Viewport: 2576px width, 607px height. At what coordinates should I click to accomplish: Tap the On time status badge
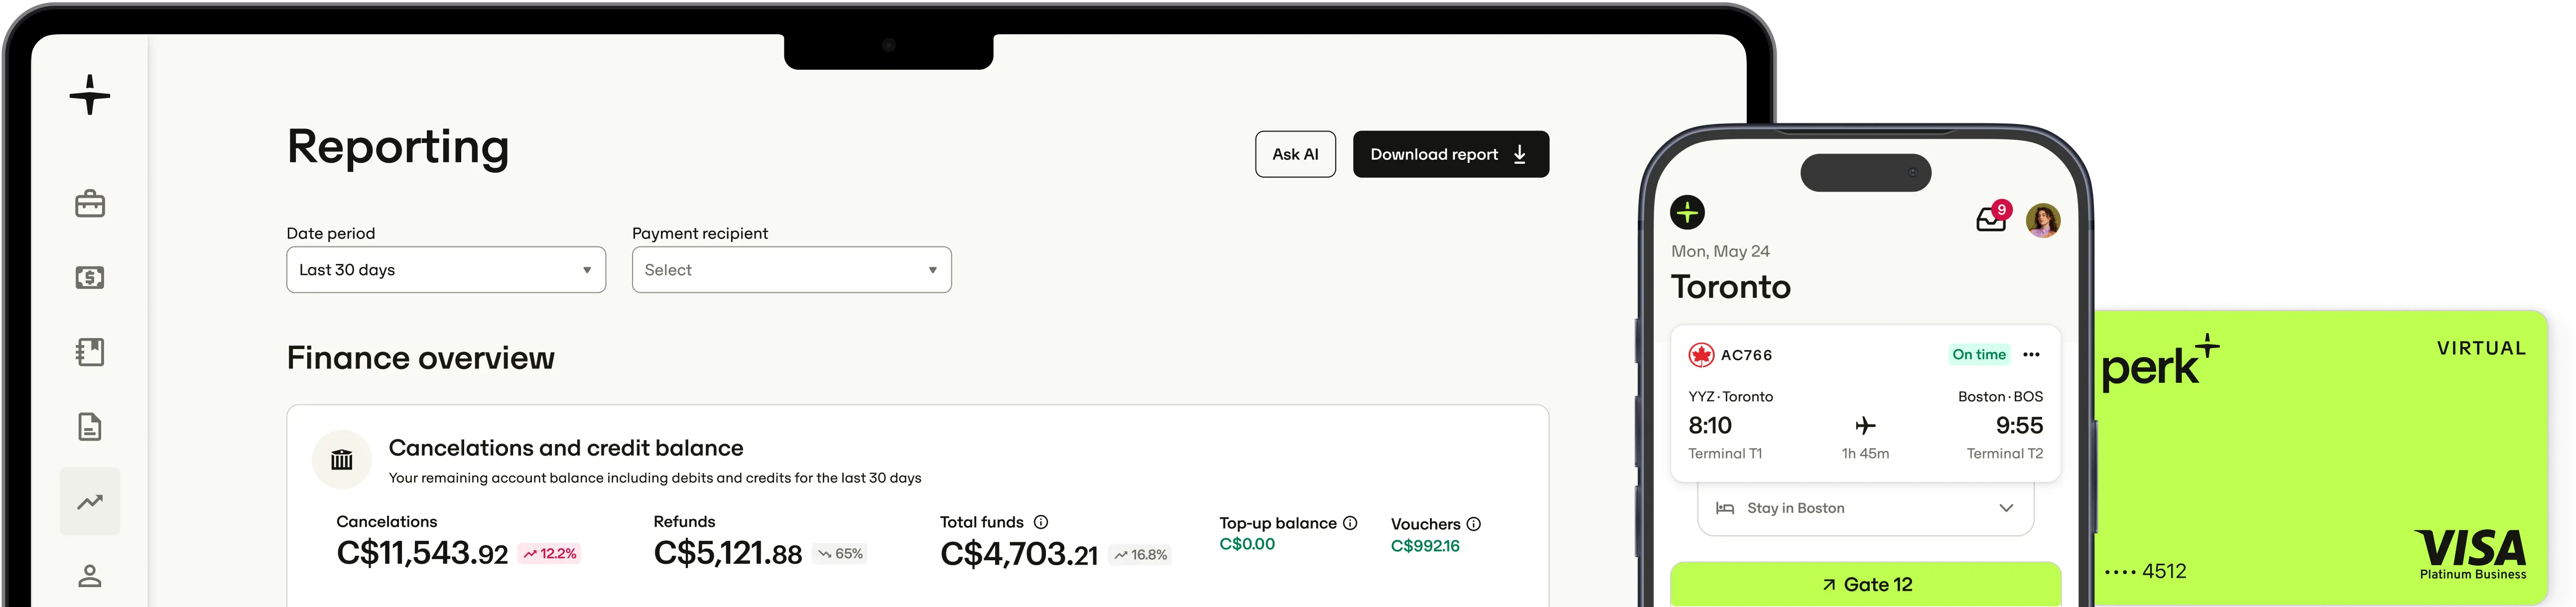click(1979, 355)
